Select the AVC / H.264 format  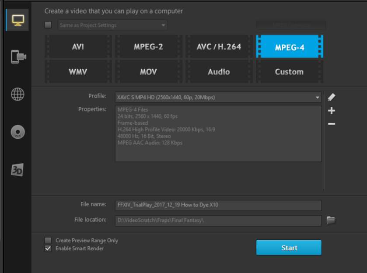[x=219, y=47]
